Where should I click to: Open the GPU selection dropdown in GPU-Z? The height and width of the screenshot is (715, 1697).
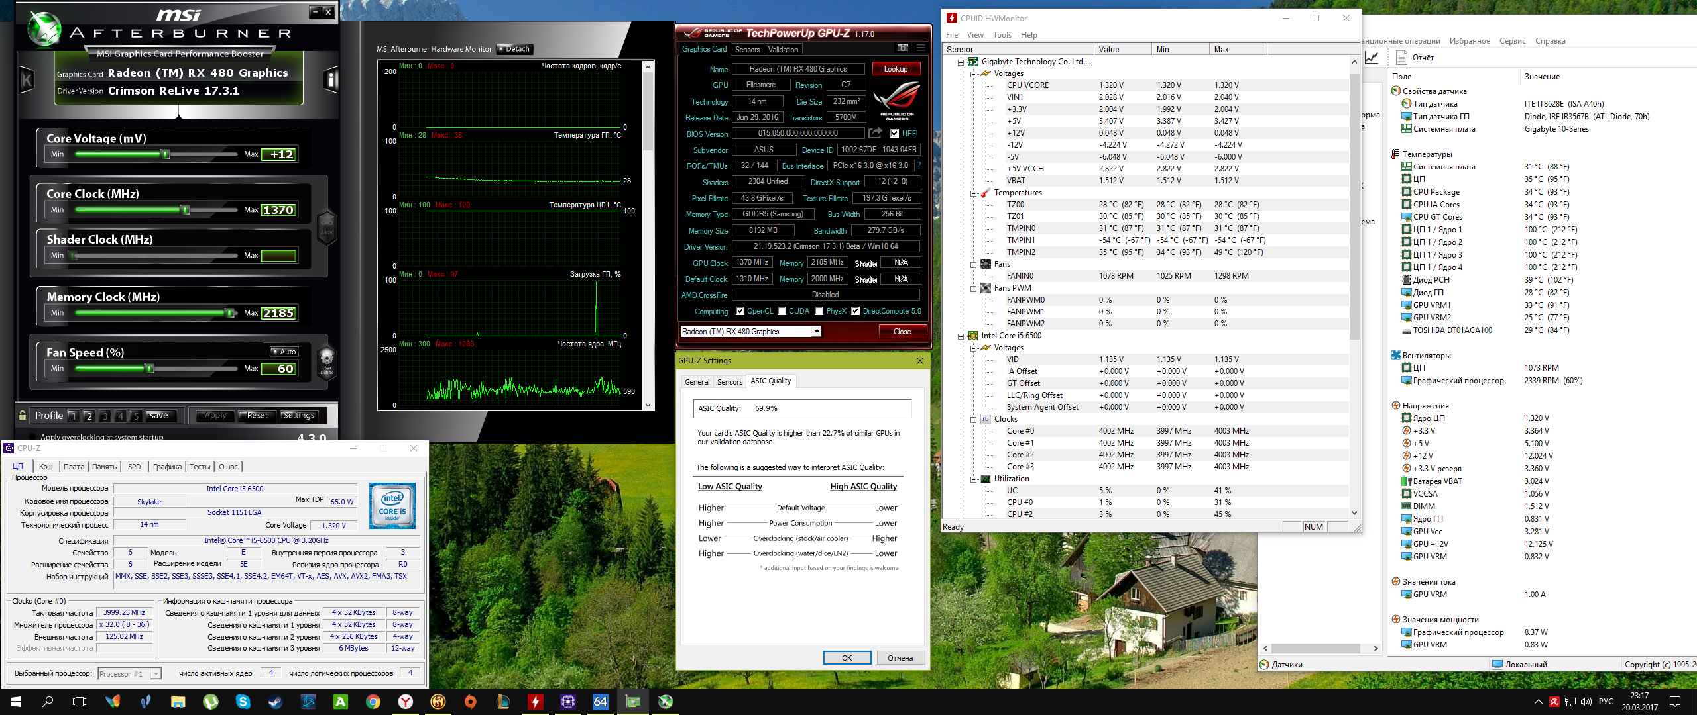pyautogui.click(x=817, y=332)
